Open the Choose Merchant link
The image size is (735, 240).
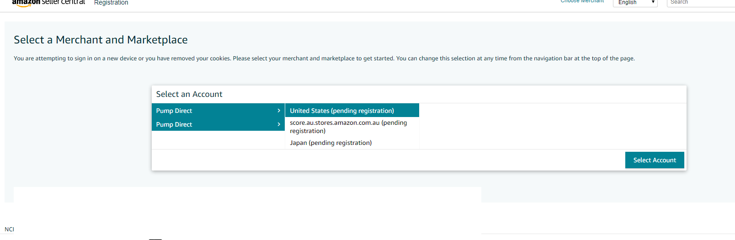pyautogui.click(x=582, y=2)
